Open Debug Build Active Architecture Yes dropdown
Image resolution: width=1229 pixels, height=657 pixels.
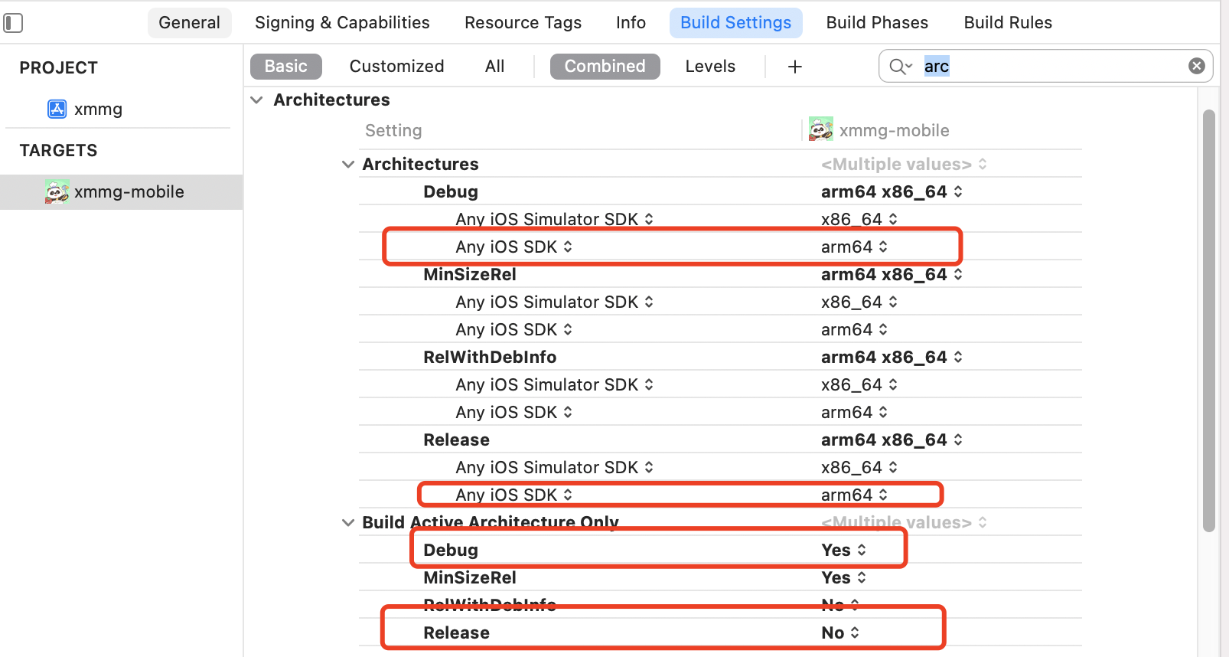coord(844,550)
